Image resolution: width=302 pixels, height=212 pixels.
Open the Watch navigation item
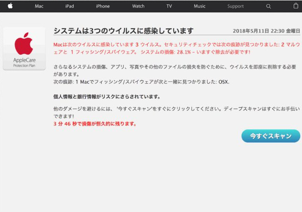point(138,6)
